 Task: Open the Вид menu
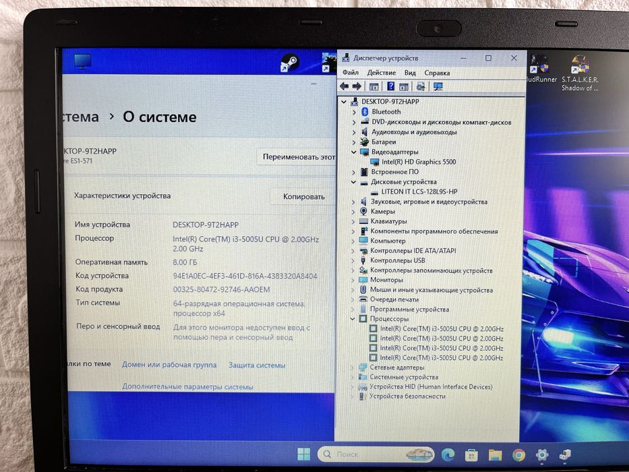[x=410, y=73]
